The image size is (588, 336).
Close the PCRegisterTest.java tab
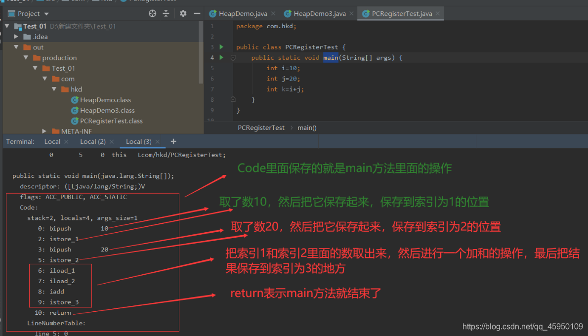click(x=438, y=13)
